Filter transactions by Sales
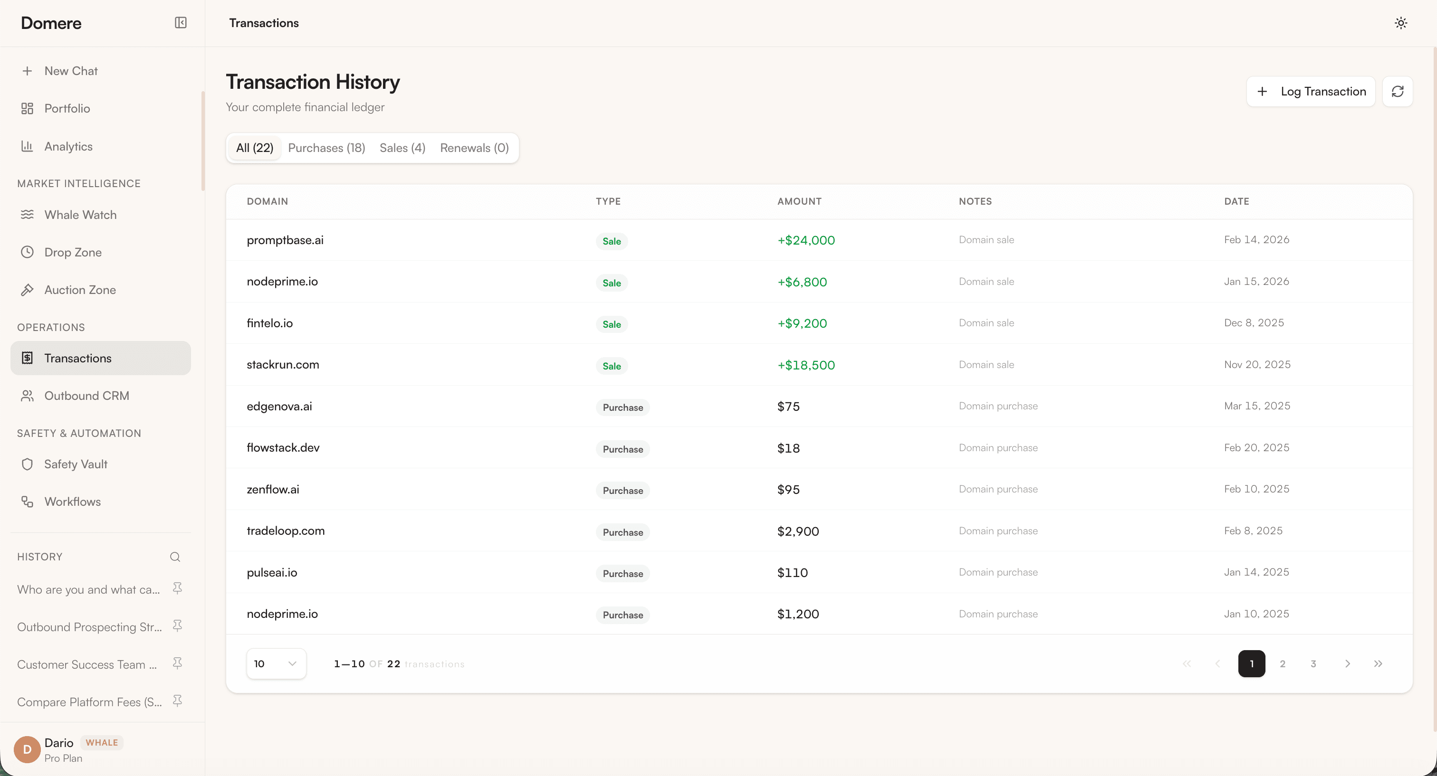Viewport: 1437px width, 776px height. point(402,148)
